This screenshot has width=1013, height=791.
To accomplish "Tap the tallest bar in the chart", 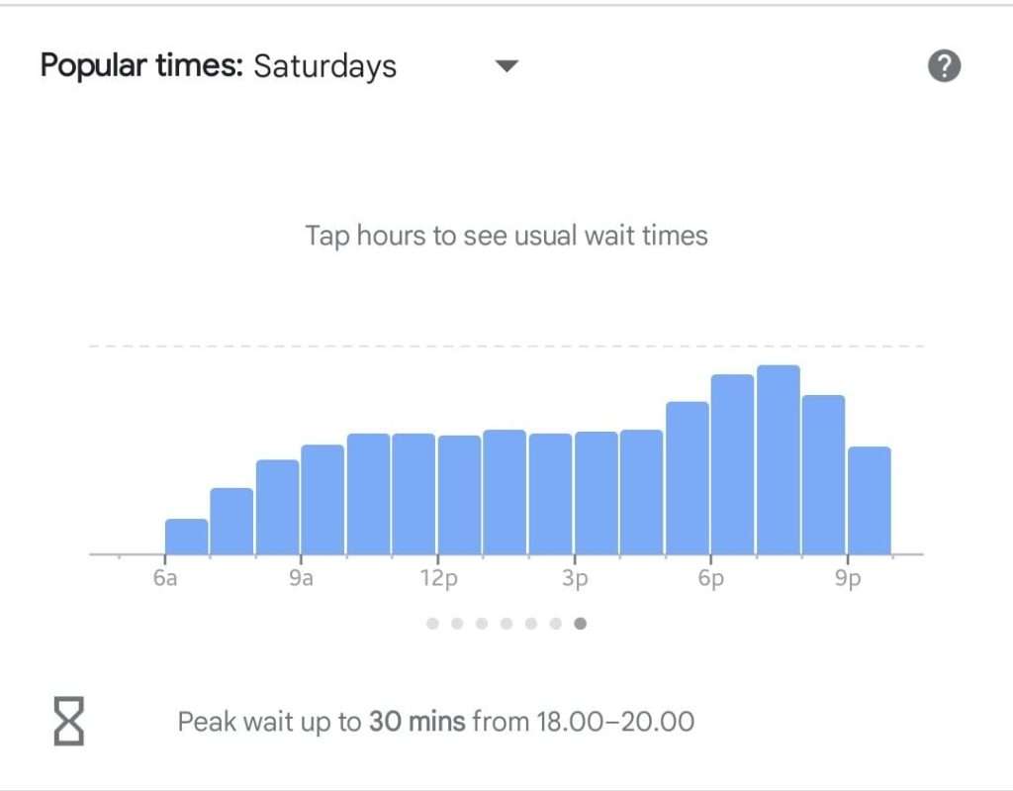I will click(x=778, y=460).
